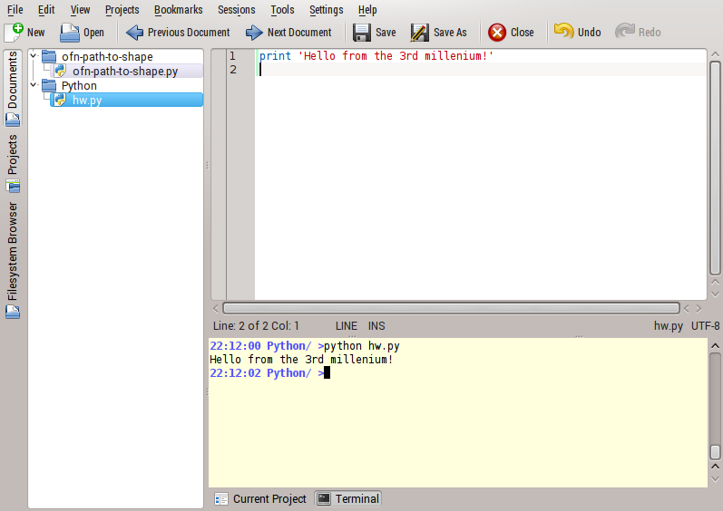
Task: Open the Projects menu
Action: point(122,10)
